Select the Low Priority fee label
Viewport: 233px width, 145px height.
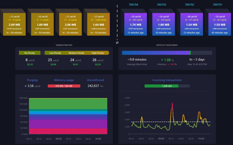coord(55,53)
